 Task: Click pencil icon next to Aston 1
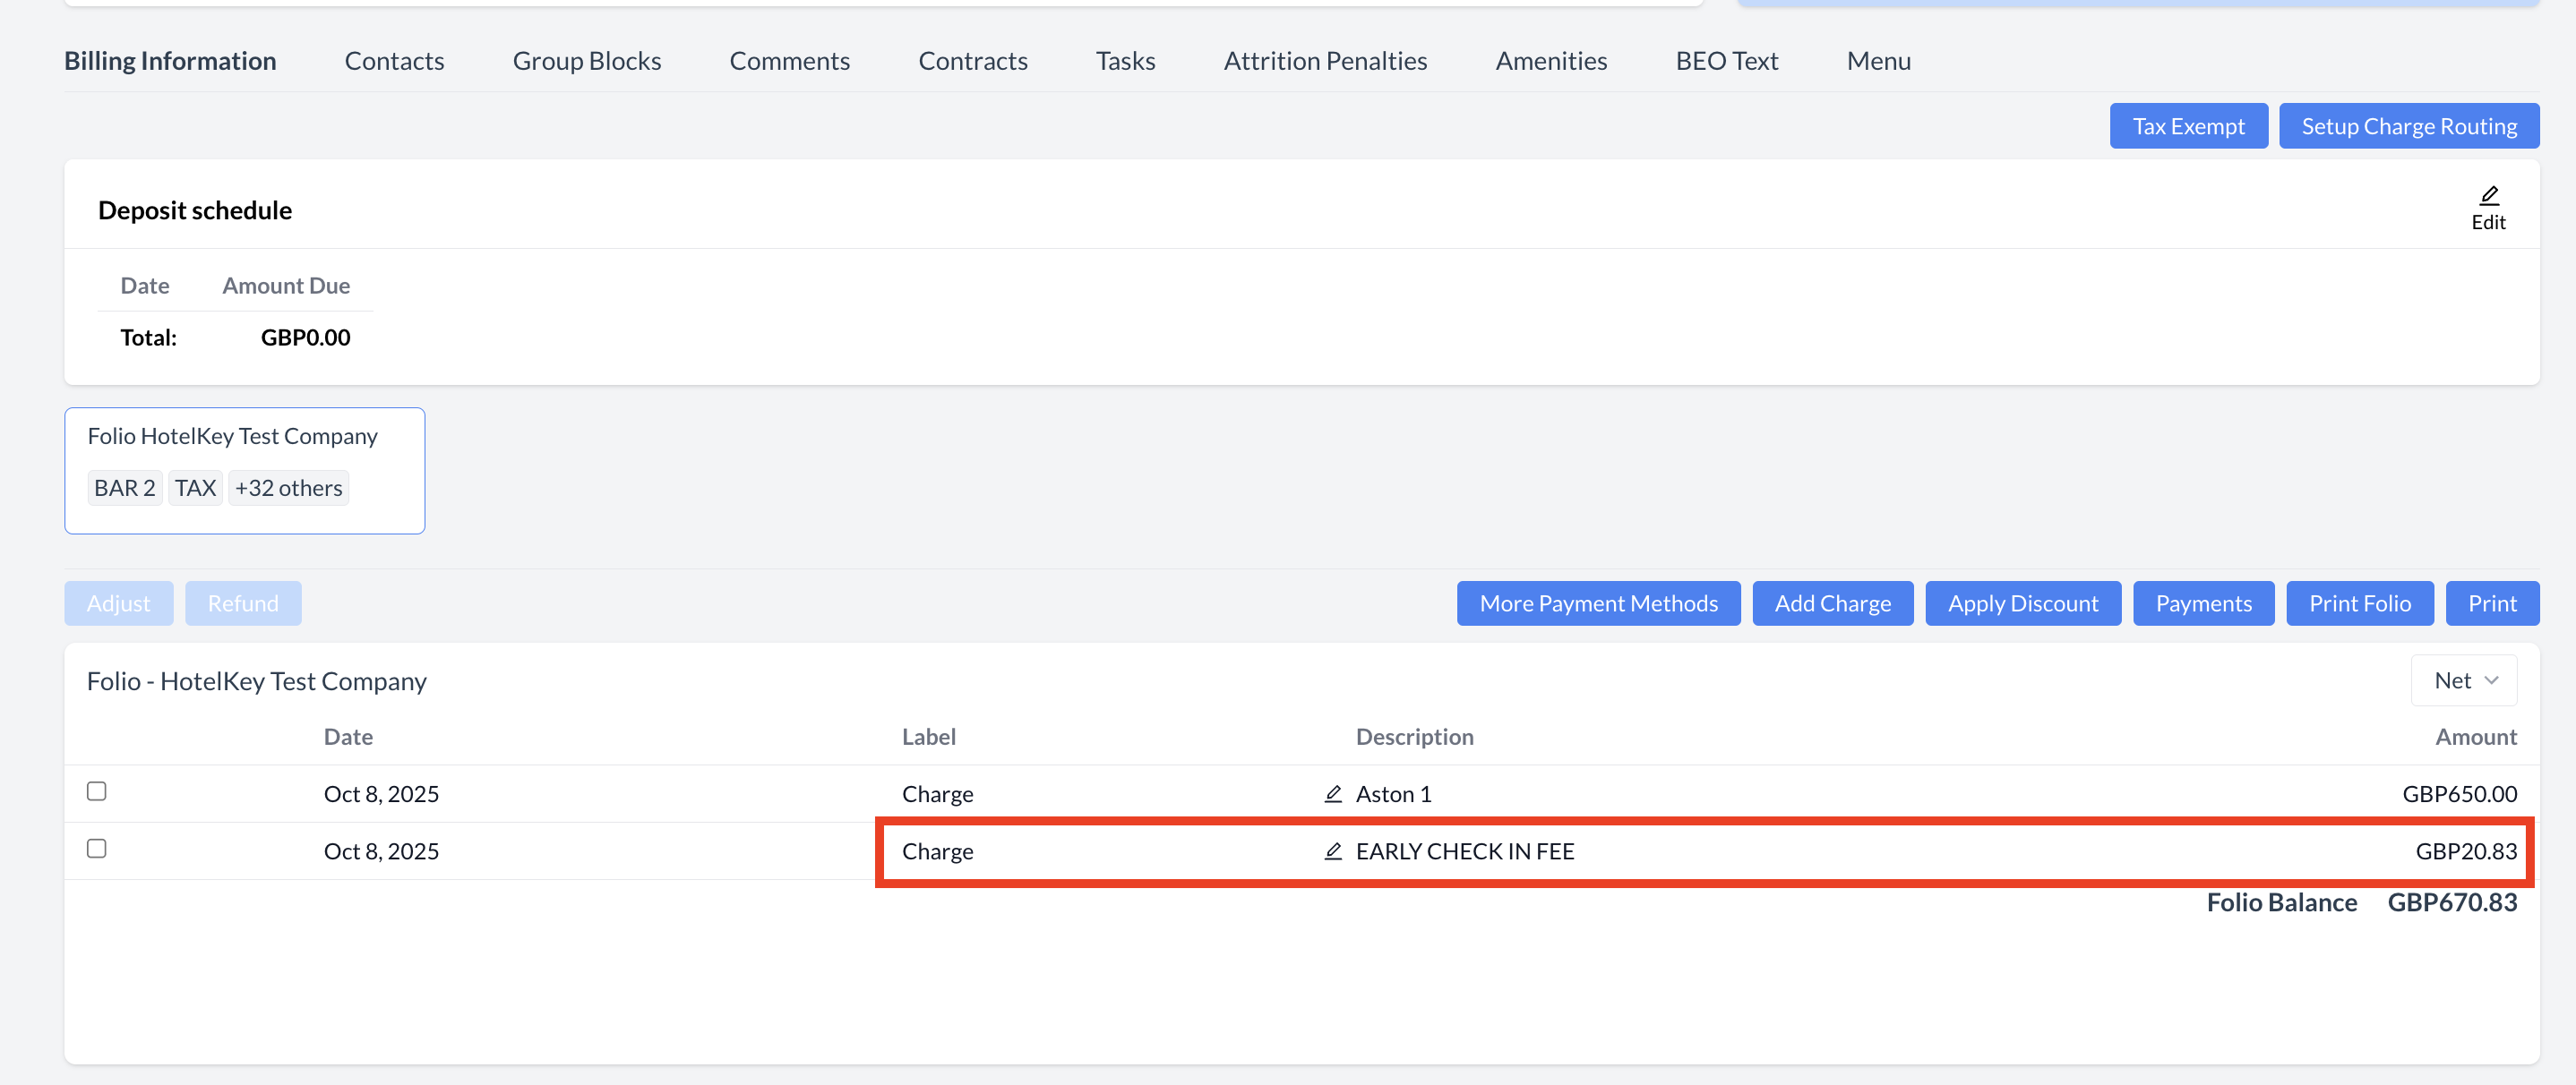[1332, 794]
